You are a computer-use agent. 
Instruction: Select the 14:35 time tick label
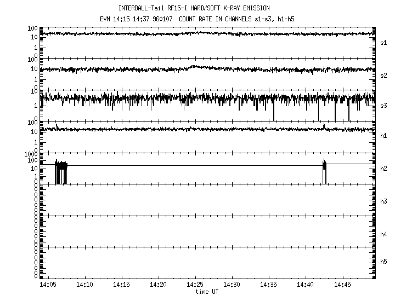pyautogui.click(x=268, y=285)
